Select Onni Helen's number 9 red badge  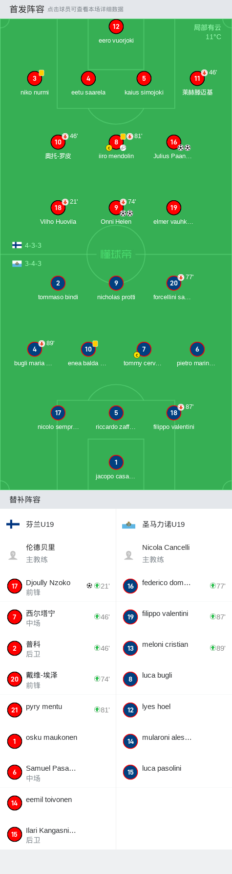pyautogui.click(x=116, y=208)
